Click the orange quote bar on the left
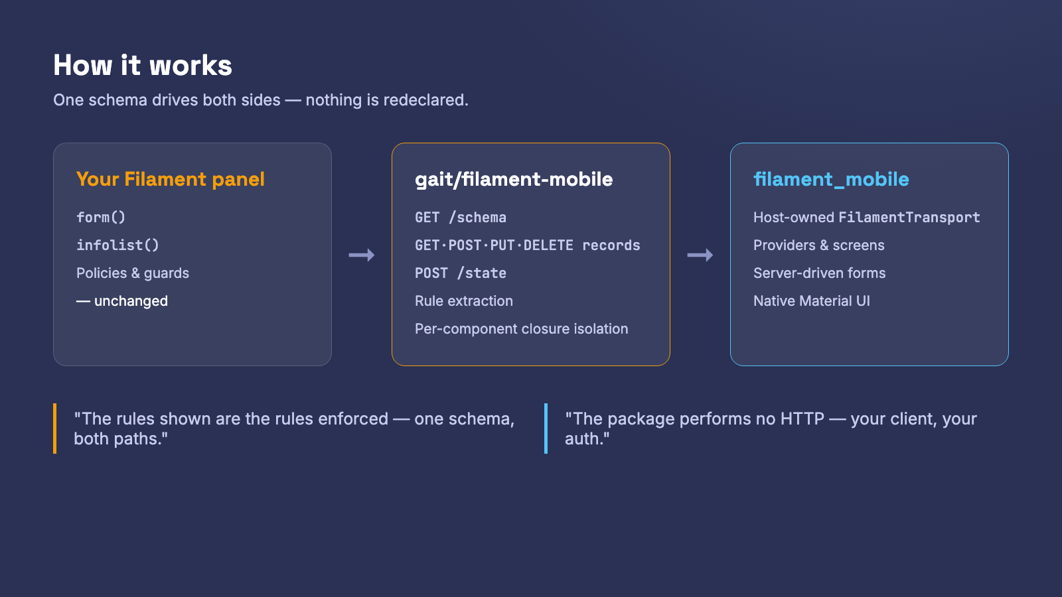Image resolution: width=1062 pixels, height=597 pixels. click(x=54, y=429)
